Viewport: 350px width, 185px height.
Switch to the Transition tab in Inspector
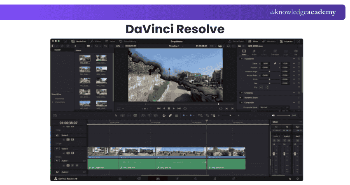pyautogui.click(x=275, y=52)
